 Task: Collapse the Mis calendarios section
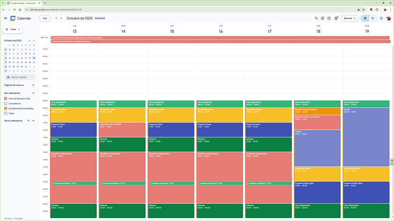33,93
